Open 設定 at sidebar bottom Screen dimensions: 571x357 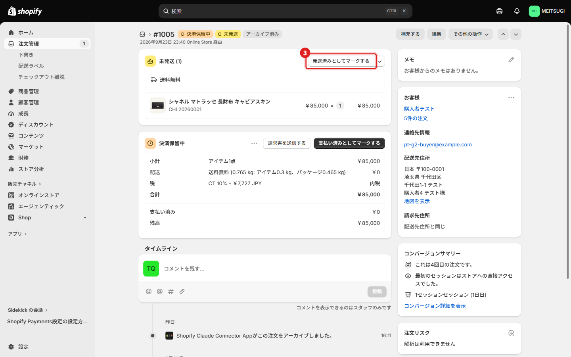pyautogui.click(x=47, y=347)
